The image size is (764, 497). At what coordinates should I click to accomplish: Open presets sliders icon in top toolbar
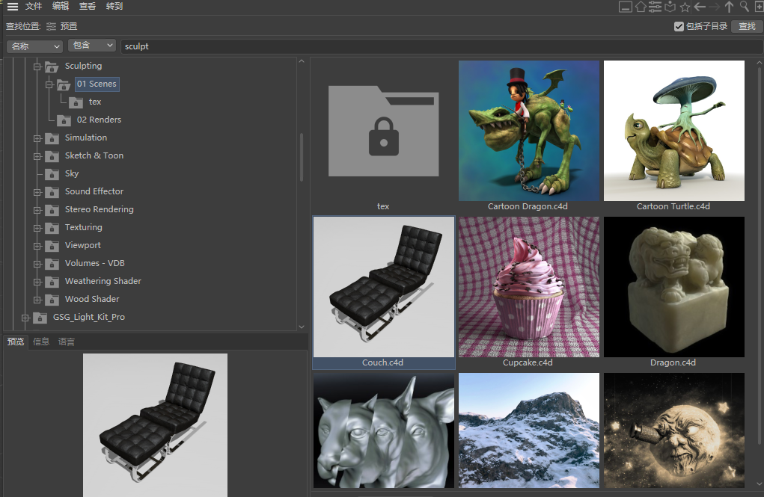[655, 6]
